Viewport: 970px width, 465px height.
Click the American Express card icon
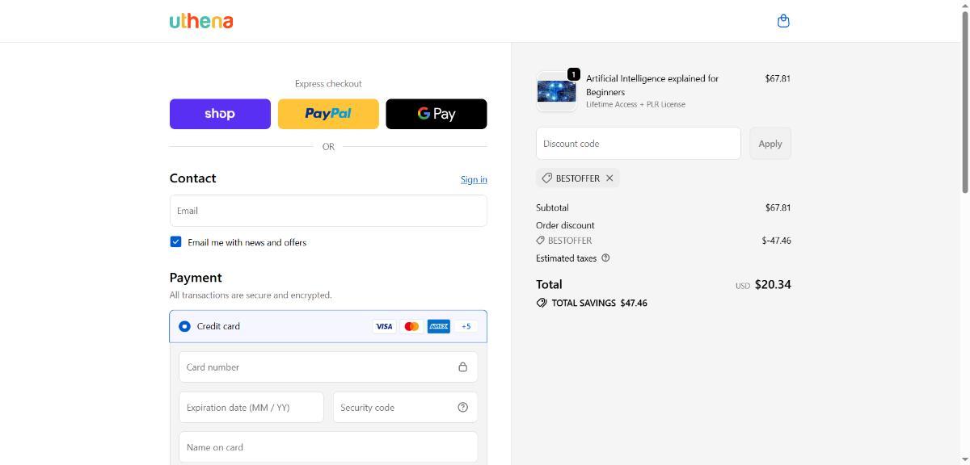(x=438, y=326)
